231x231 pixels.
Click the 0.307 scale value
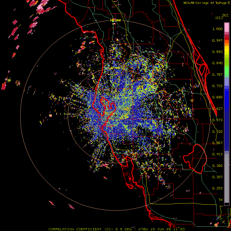point(217,177)
